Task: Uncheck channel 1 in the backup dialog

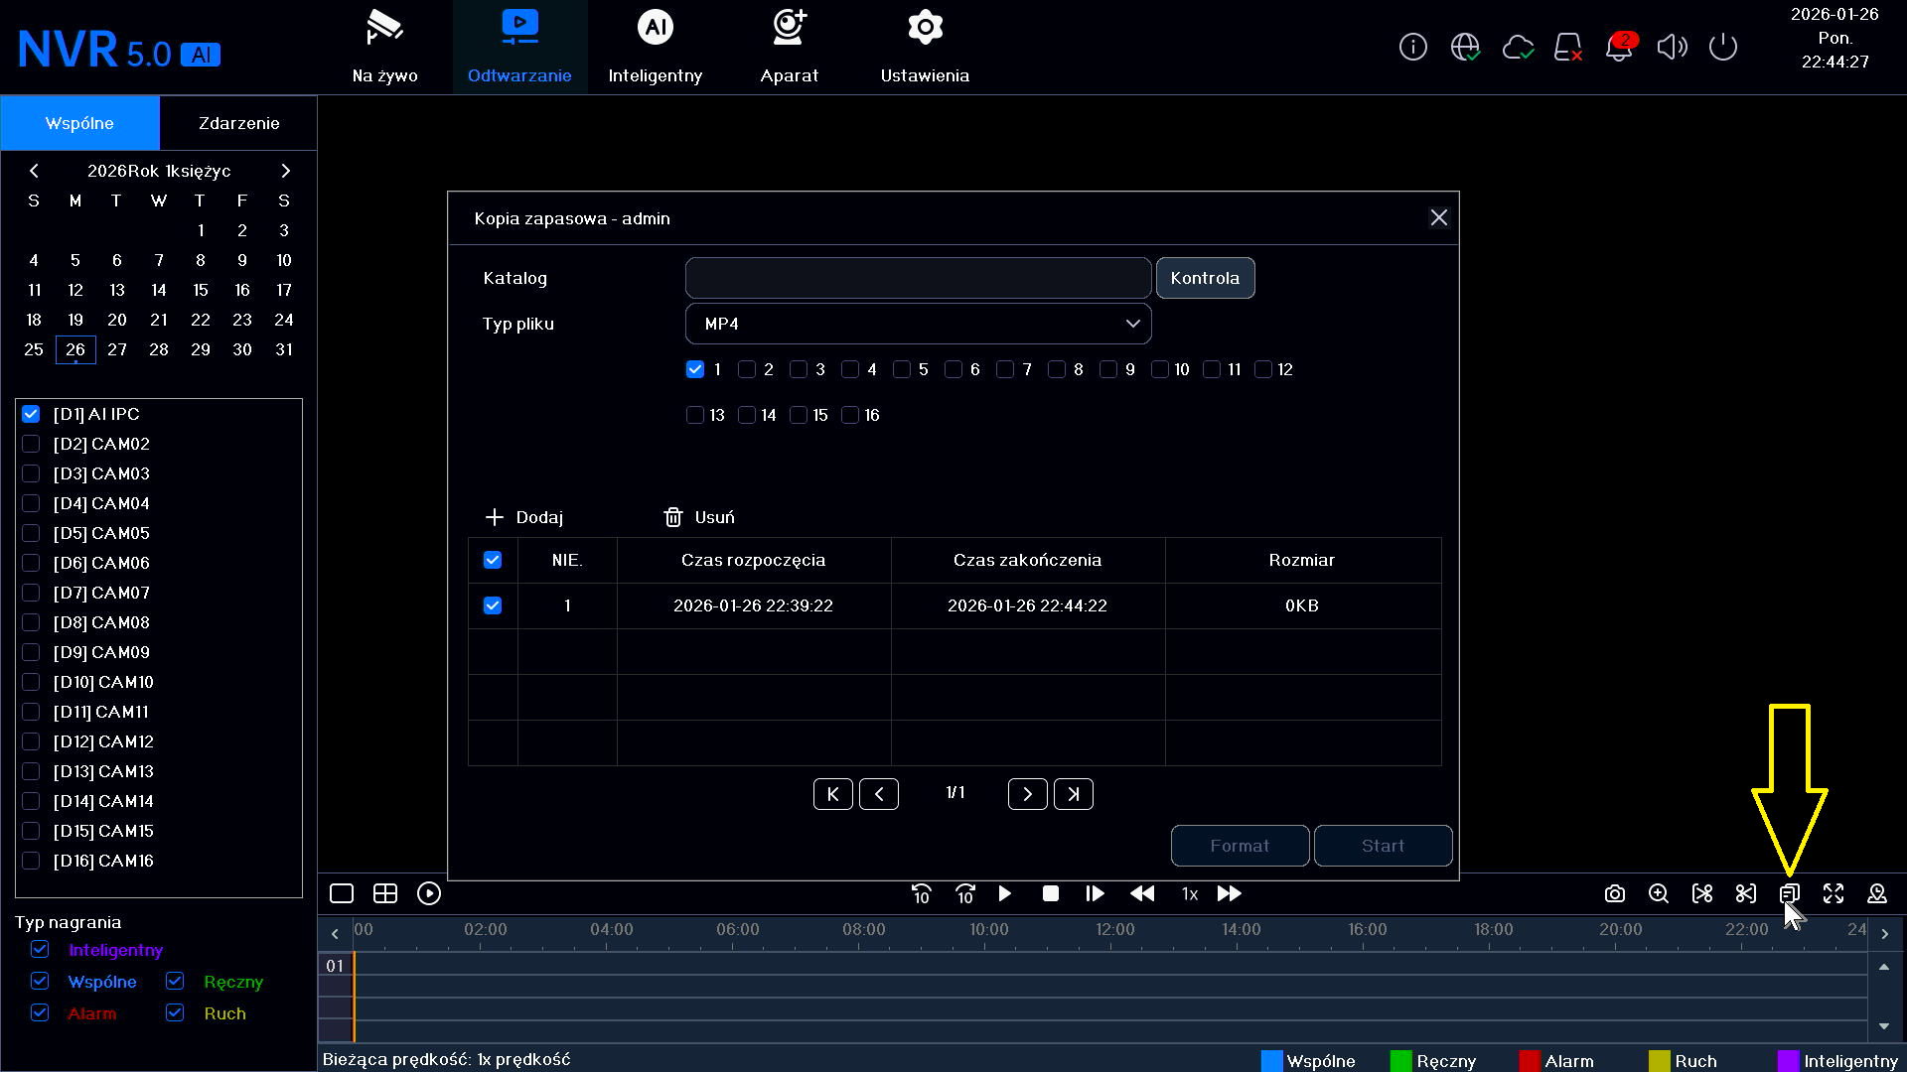Action: [695, 369]
